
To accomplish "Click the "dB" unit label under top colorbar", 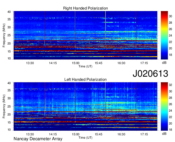I will pos(164,63).
